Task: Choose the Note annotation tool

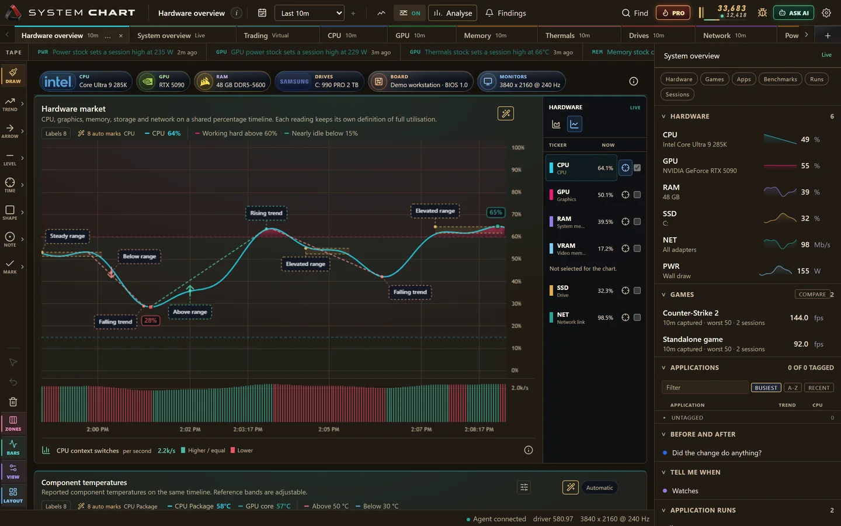Action: (x=10, y=240)
